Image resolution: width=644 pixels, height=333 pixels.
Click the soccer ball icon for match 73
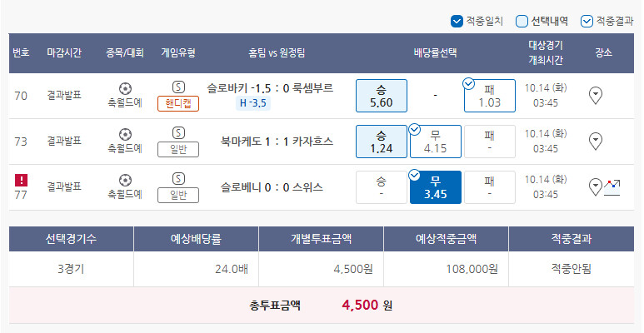125,134
